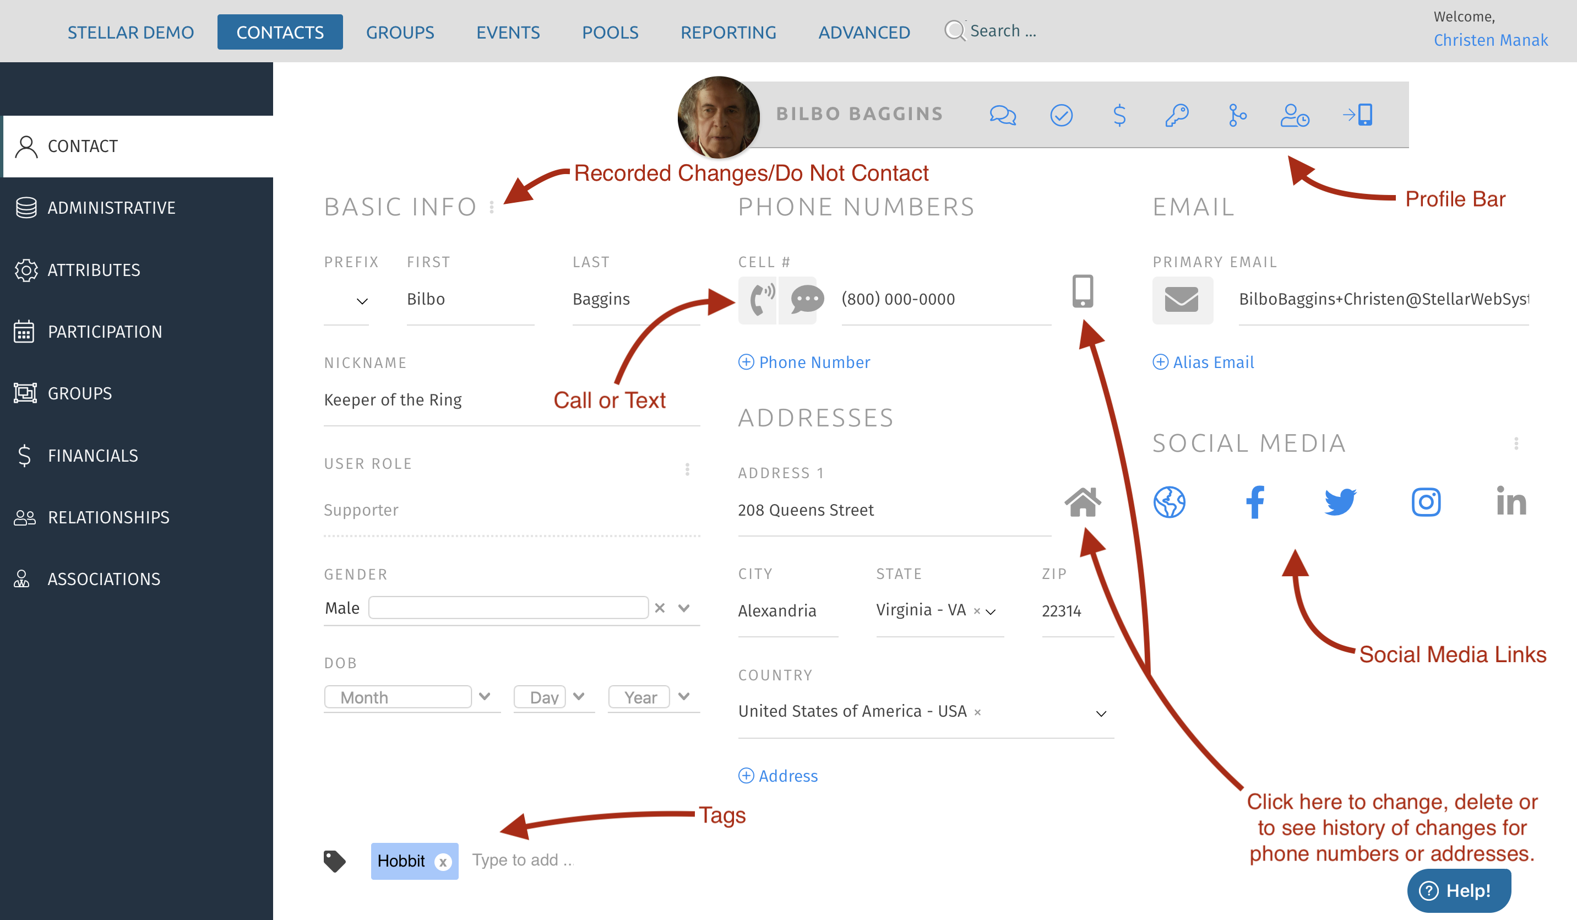Viewport: 1577px width, 920px height.
Task: Open the Facebook social media link
Action: (1255, 502)
